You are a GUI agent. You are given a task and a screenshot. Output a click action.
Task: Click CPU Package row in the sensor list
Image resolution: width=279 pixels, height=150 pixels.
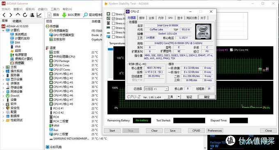tap(74, 61)
